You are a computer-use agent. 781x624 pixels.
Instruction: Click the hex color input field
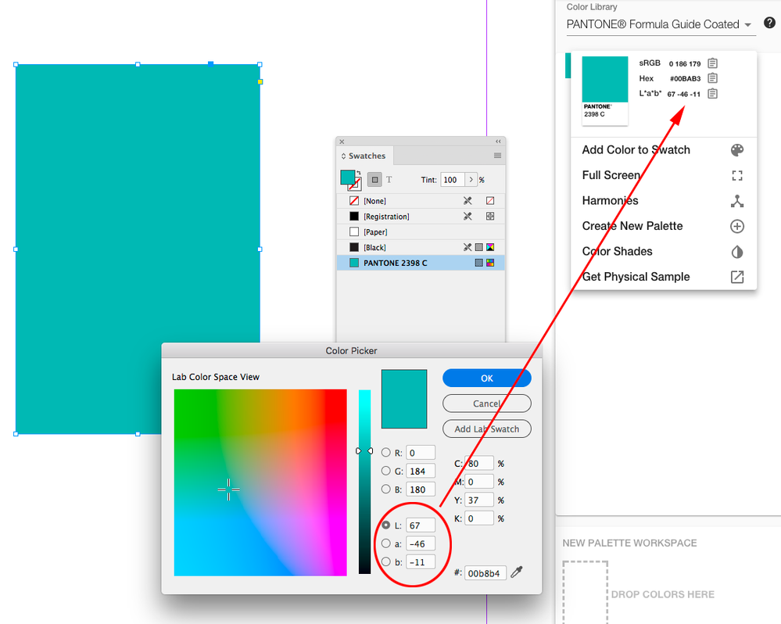485,573
